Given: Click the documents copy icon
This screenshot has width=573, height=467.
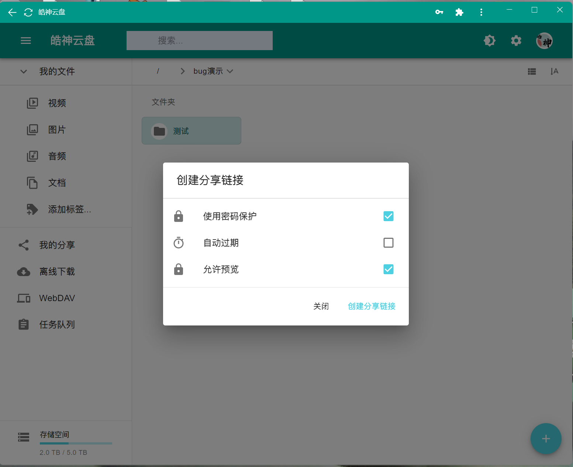Looking at the screenshot, I should 32,183.
